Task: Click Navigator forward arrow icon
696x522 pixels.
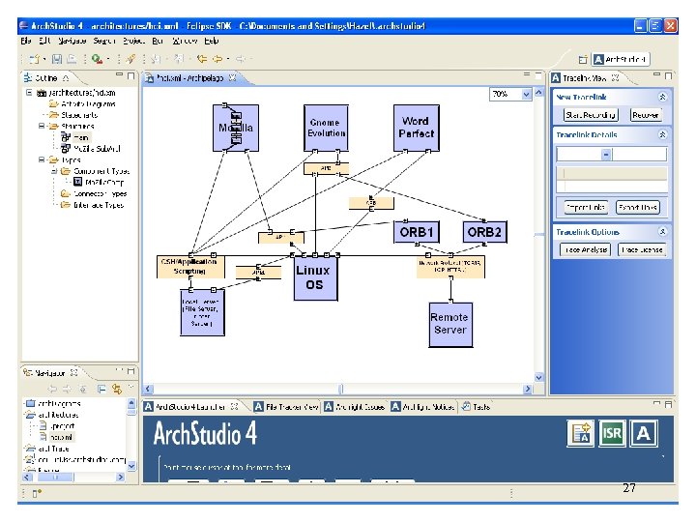Action: click(67, 390)
